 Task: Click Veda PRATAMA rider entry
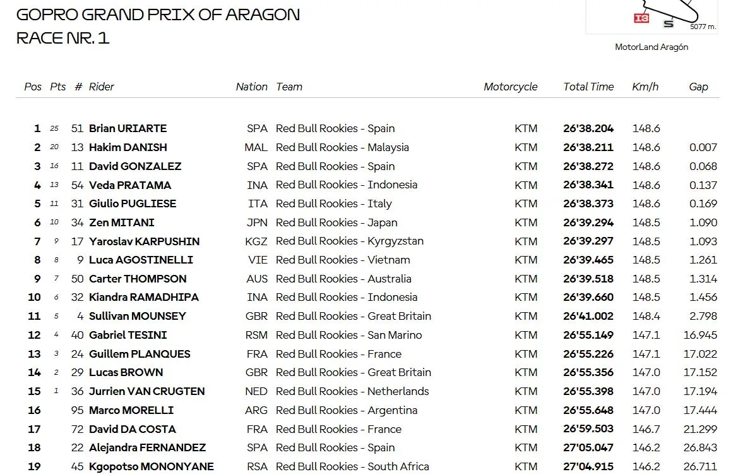point(130,185)
